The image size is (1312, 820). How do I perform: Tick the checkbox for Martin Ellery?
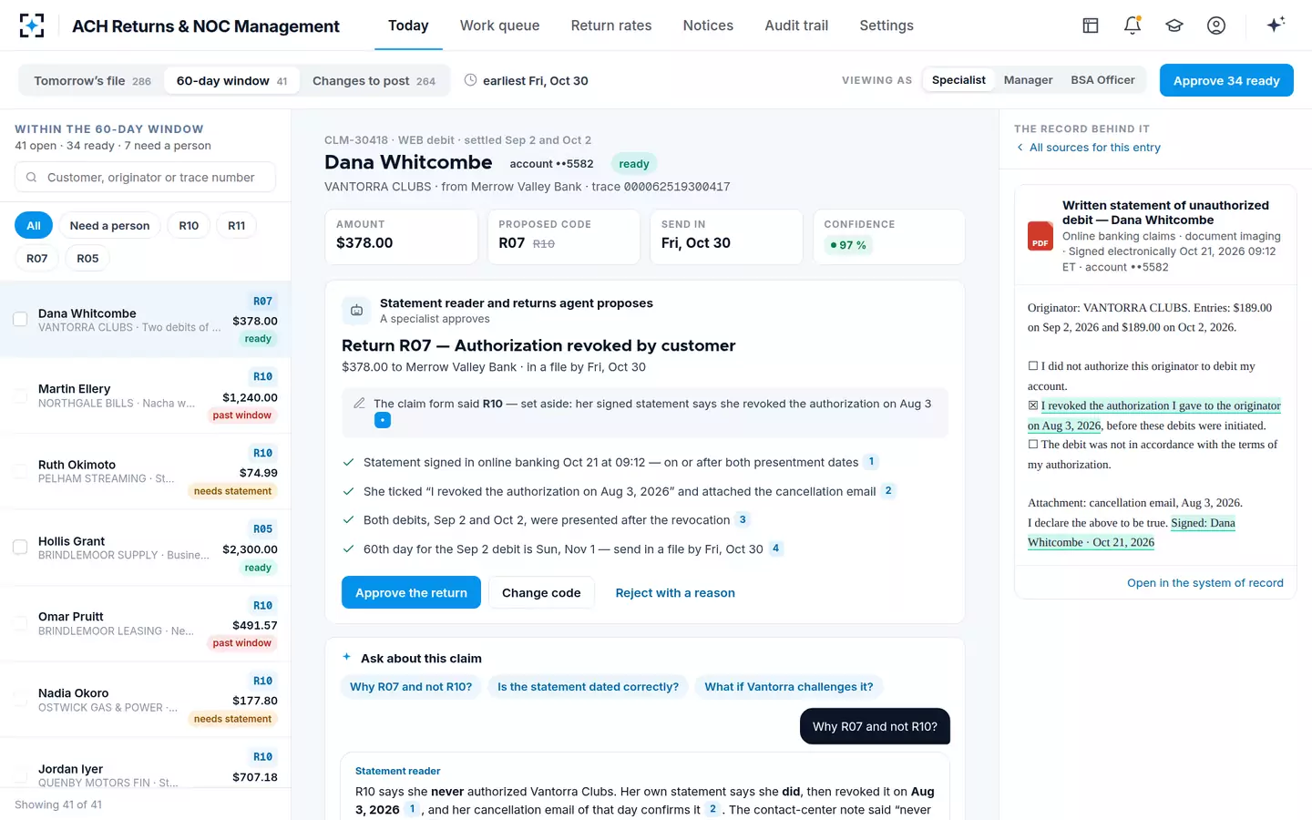pos(20,395)
